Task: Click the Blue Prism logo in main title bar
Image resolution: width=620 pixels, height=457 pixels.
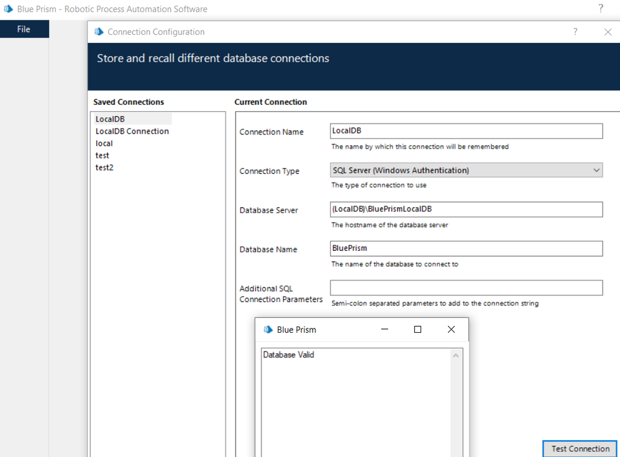Action: pyautogui.click(x=9, y=9)
